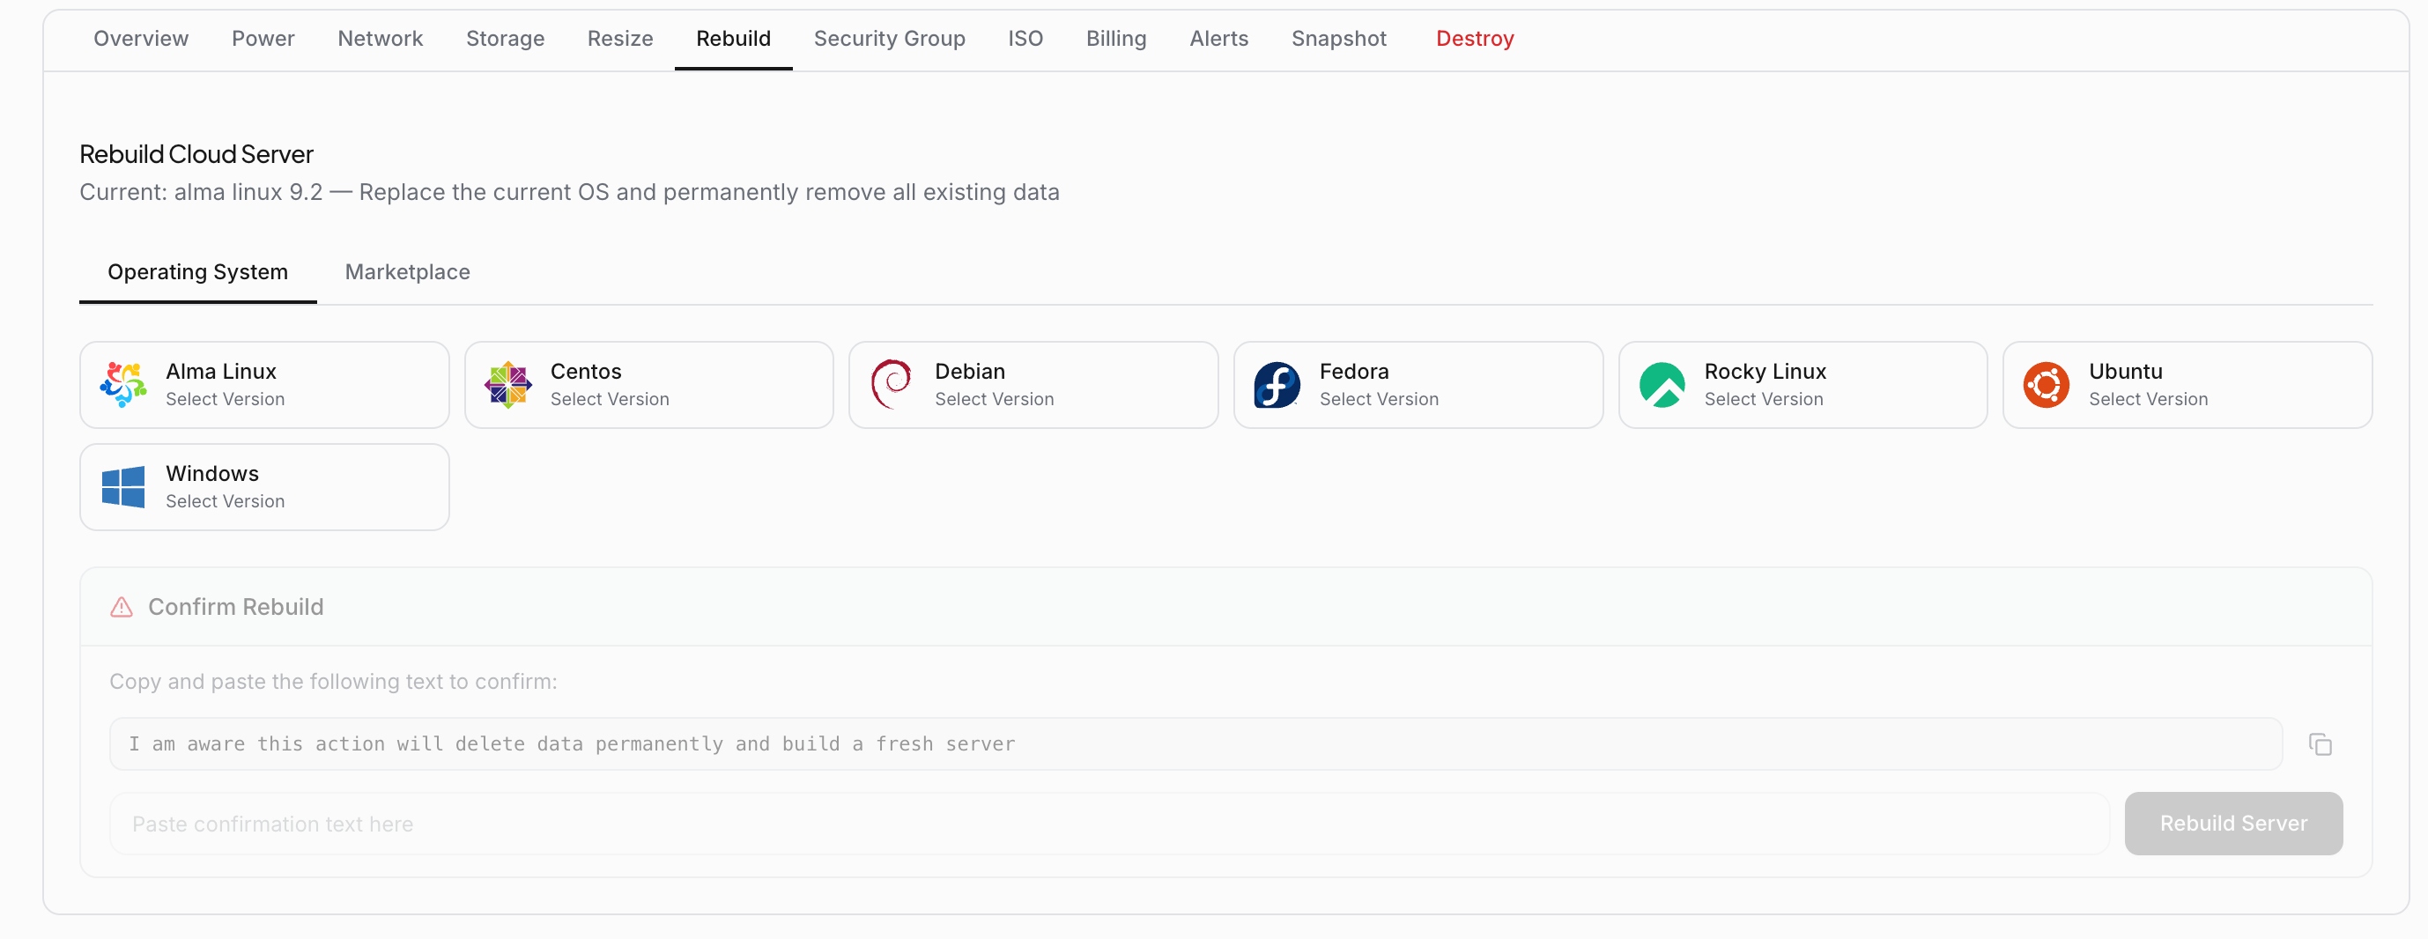Click the Rebuild Server button

pyautogui.click(x=2234, y=823)
